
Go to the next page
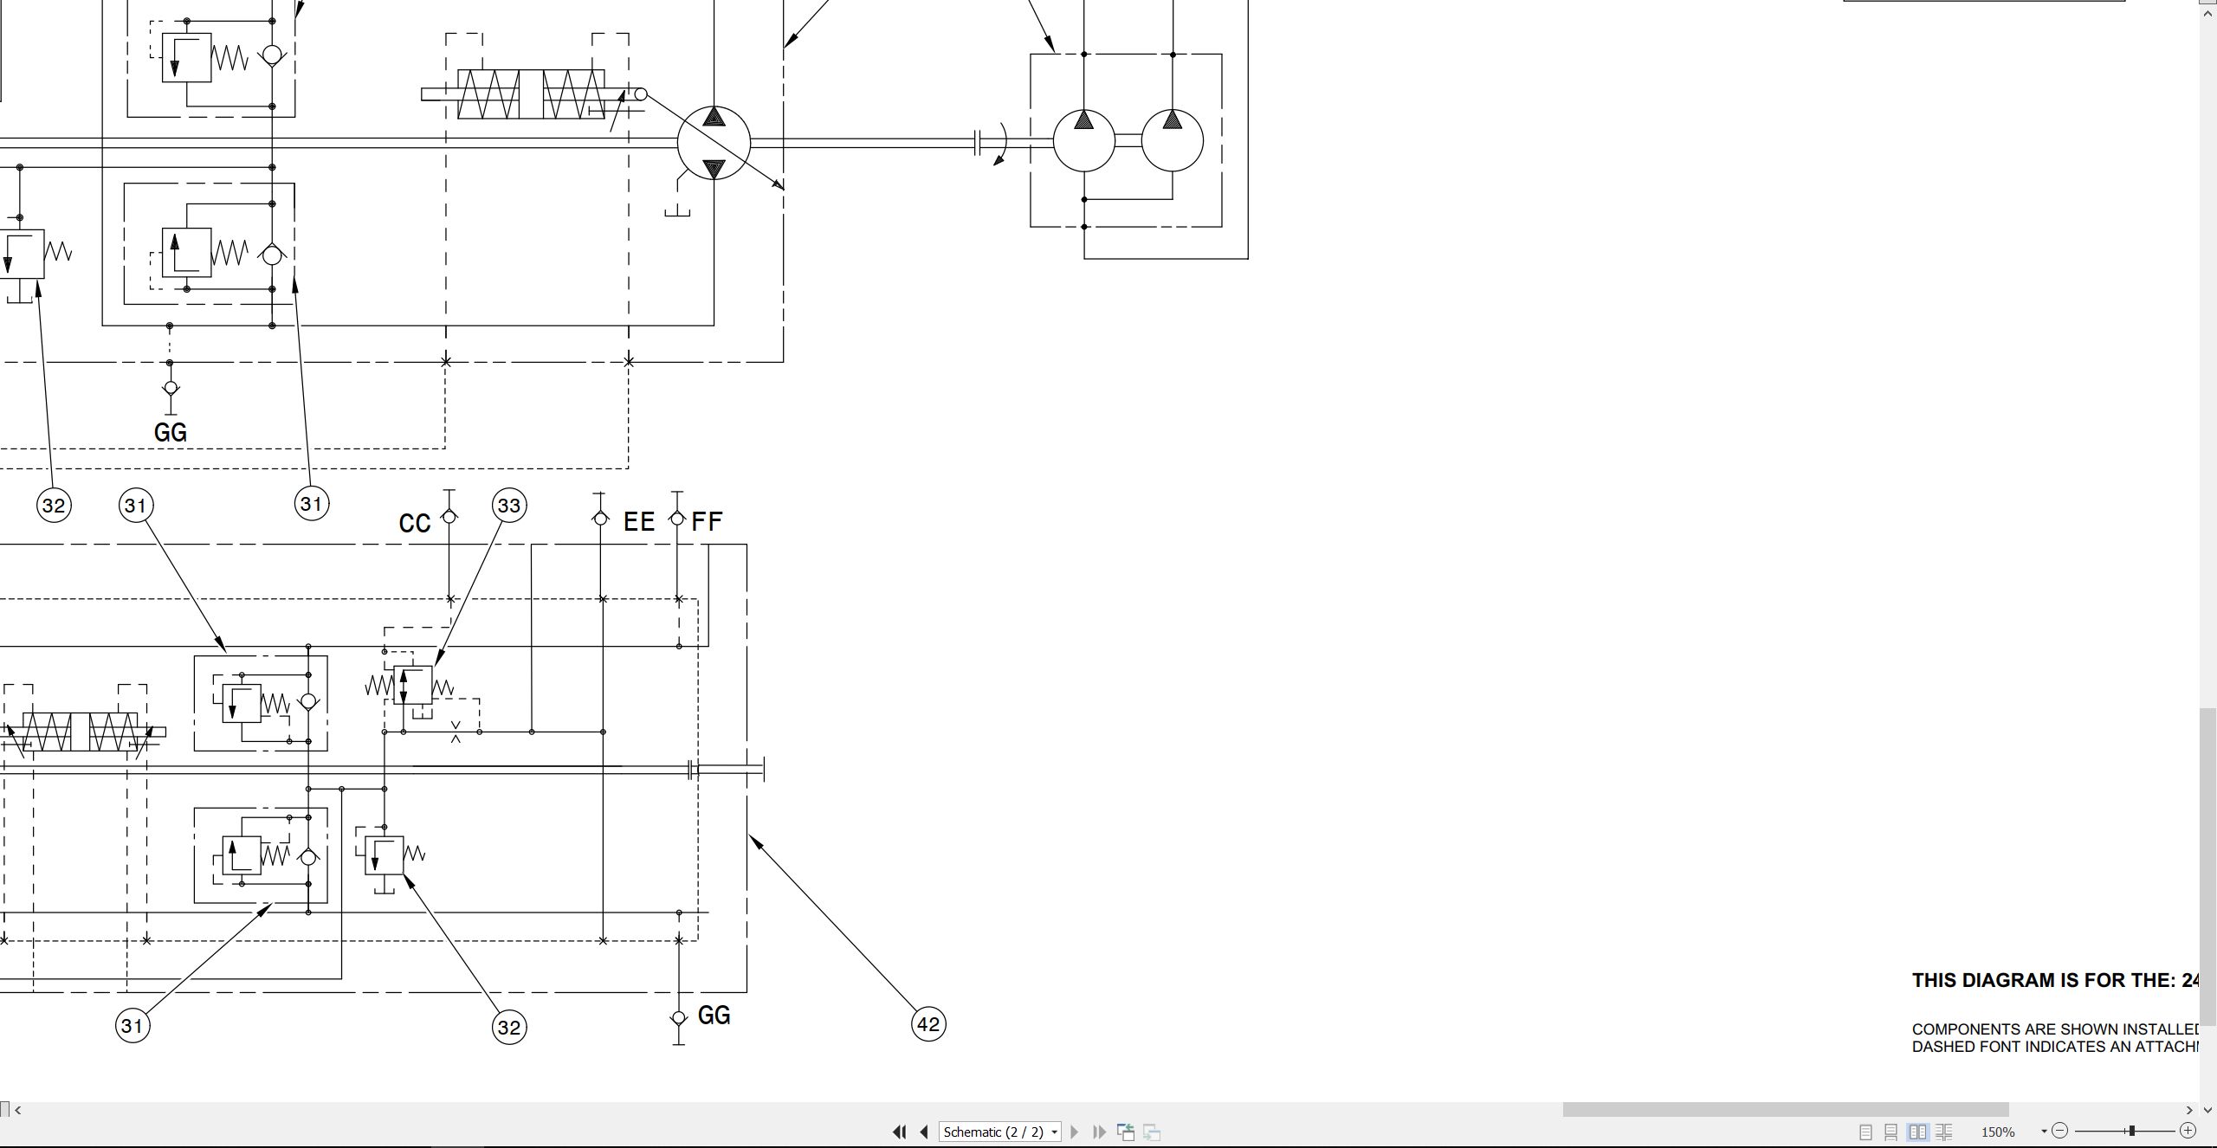pos(1075,1132)
